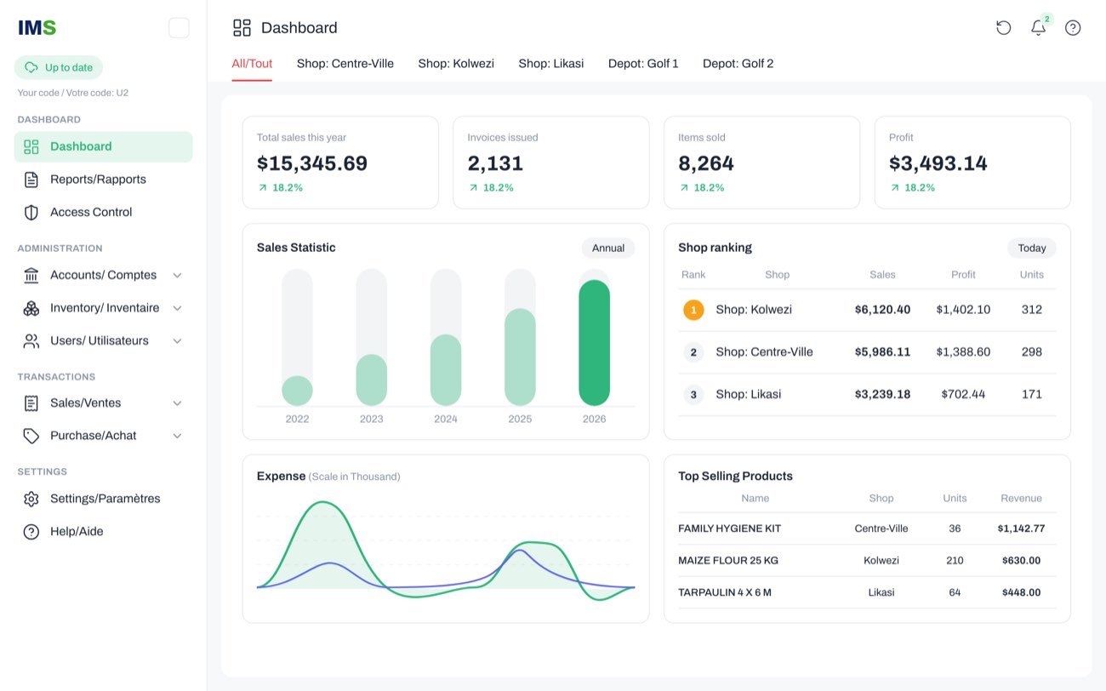Switch to Depot: Golf 1 tab

[643, 64]
